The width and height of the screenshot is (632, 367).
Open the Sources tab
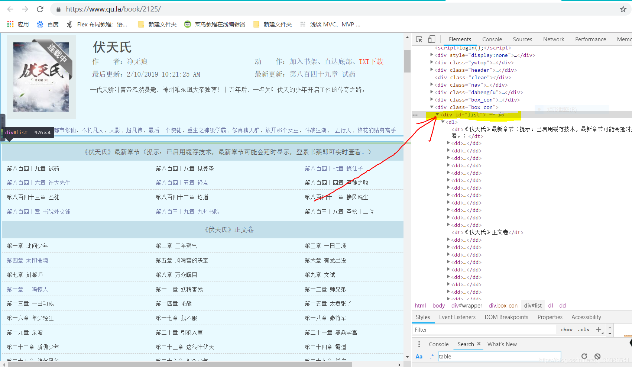tap(522, 39)
